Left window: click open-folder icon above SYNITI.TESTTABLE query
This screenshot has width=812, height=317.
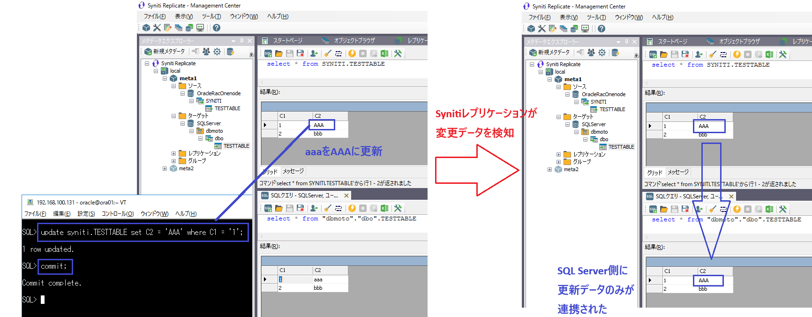pyautogui.click(x=279, y=53)
